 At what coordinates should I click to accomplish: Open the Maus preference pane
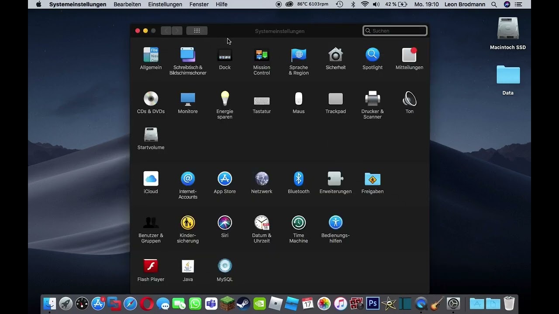299,102
